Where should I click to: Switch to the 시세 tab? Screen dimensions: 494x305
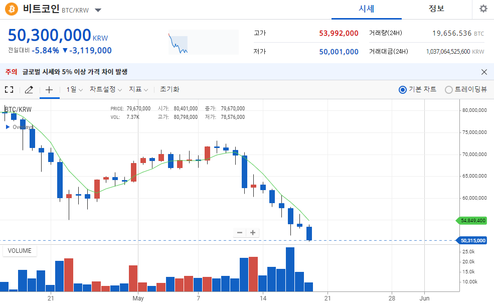coord(367,9)
